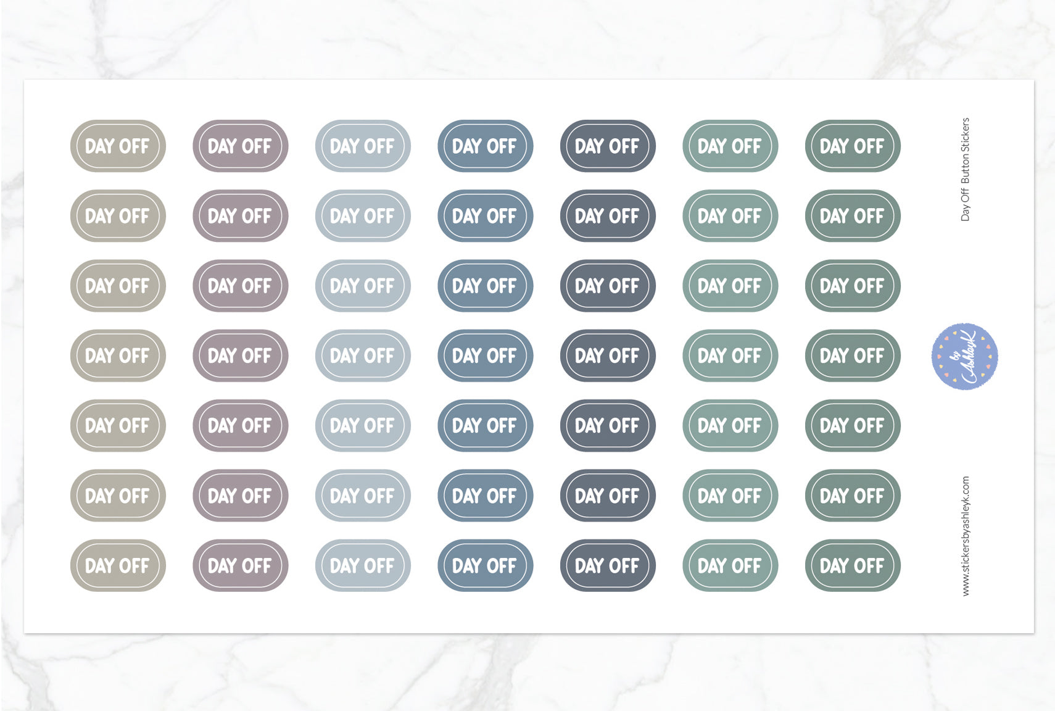Screen dimensions: 1055x711
Task: Click the www.stickersbyashleyk.com website text
Action: click(x=966, y=536)
